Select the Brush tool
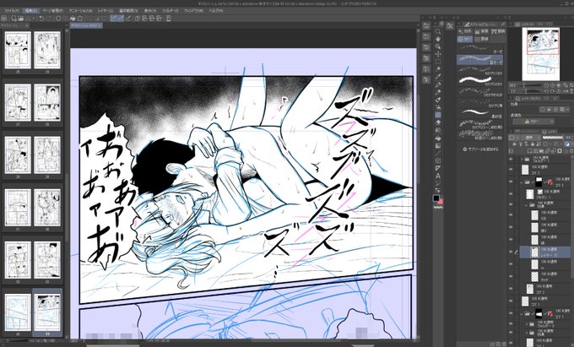This screenshot has height=347, width=574. [x=438, y=100]
